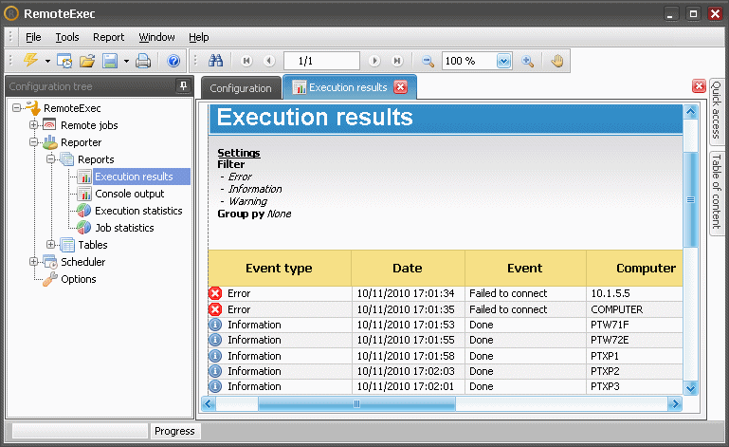
Task: Collapse the Reports node
Action: (50, 159)
